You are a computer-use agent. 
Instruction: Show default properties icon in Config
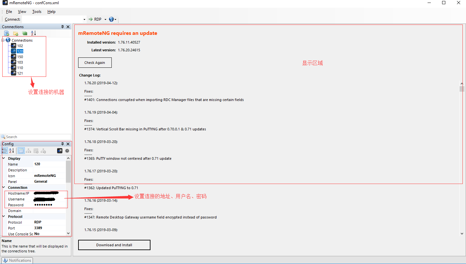36,151
